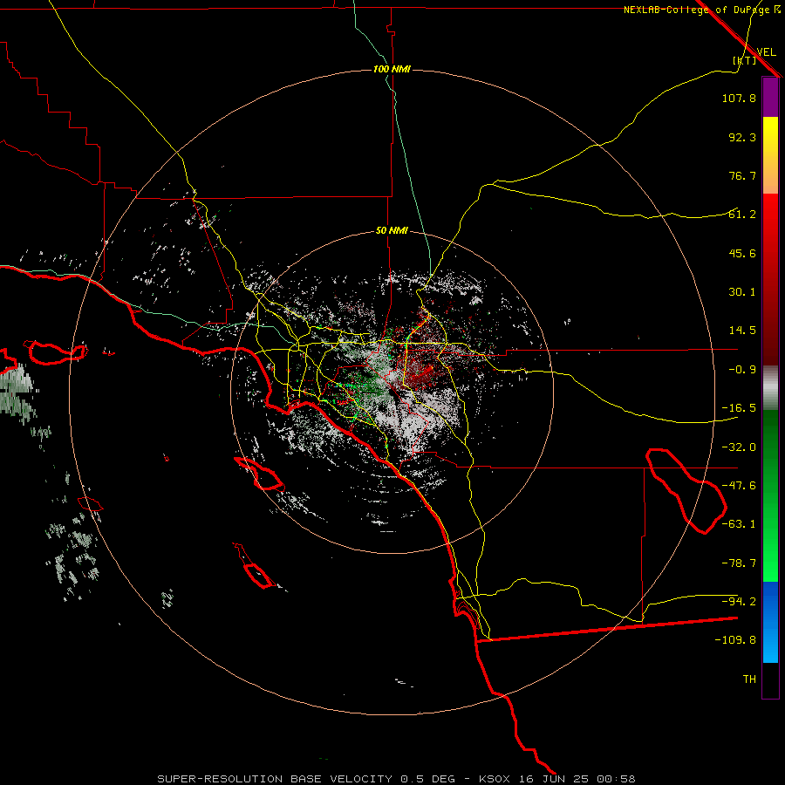
Task: Click SUPER-RESOLUTION BASE VELOCITY in the caption
Action: (x=275, y=779)
